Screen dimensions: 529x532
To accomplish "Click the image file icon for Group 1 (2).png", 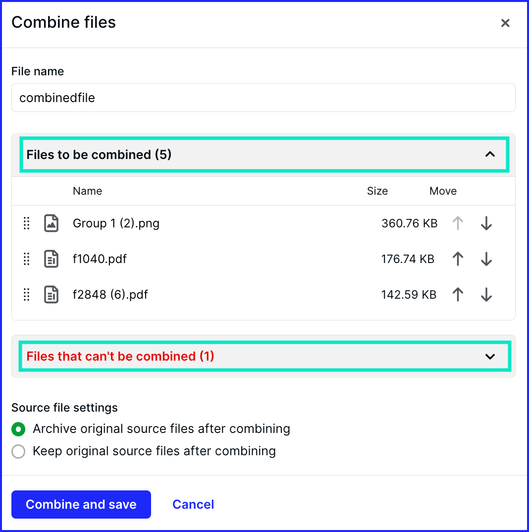I will 51,223.
